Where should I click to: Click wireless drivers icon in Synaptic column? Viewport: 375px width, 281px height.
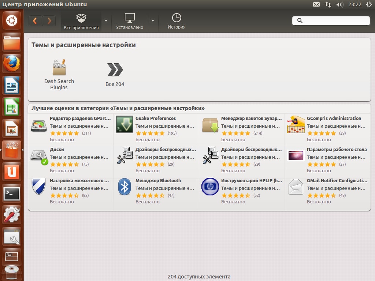[x=211, y=155]
